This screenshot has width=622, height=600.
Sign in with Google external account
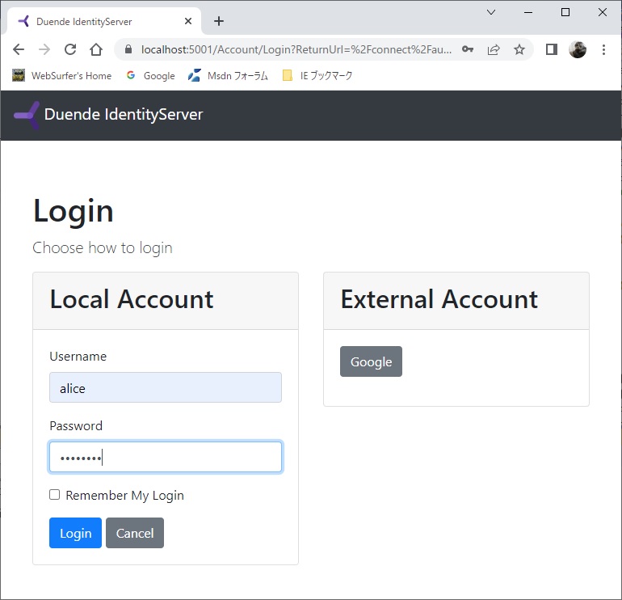(371, 361)
